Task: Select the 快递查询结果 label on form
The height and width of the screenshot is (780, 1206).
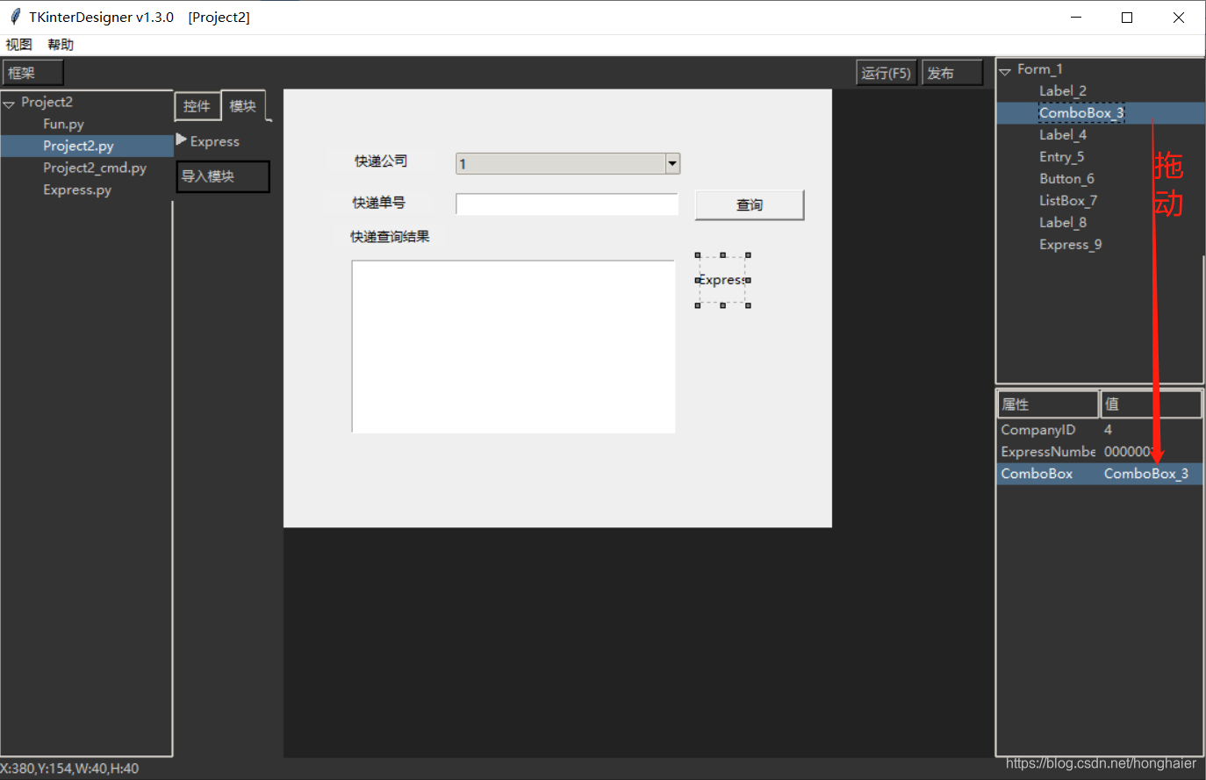Action: click(x=390, y=237)
